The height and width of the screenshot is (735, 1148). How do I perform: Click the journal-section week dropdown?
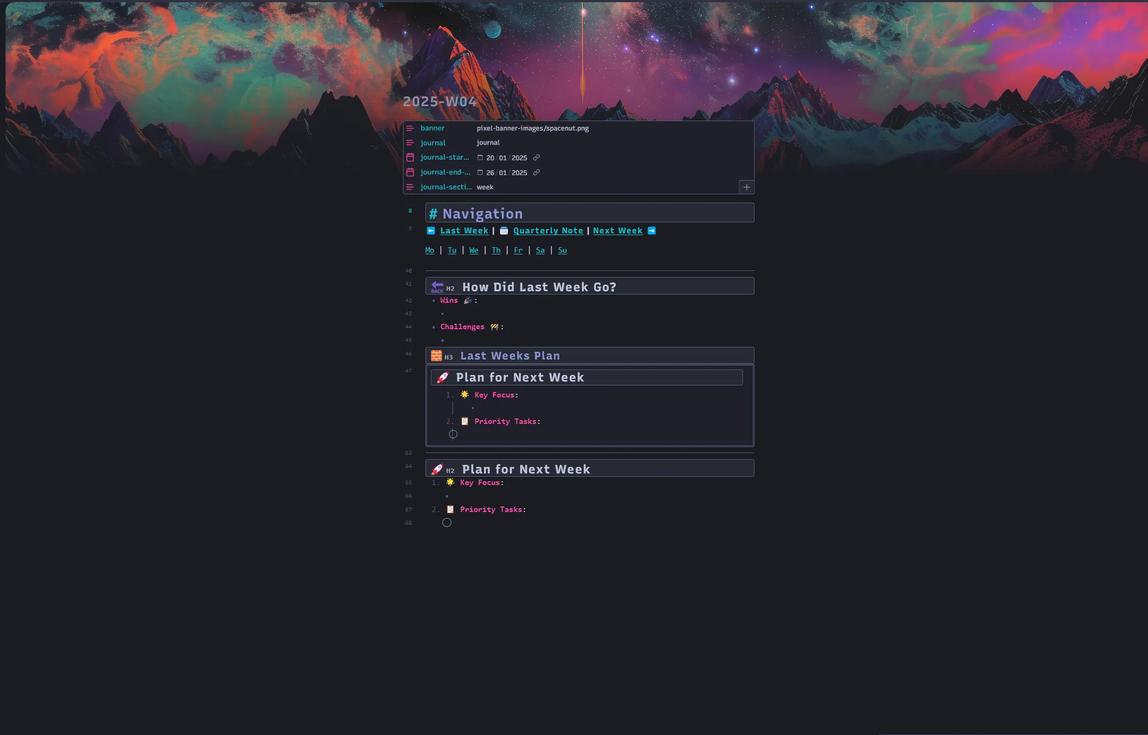point(484,187)
